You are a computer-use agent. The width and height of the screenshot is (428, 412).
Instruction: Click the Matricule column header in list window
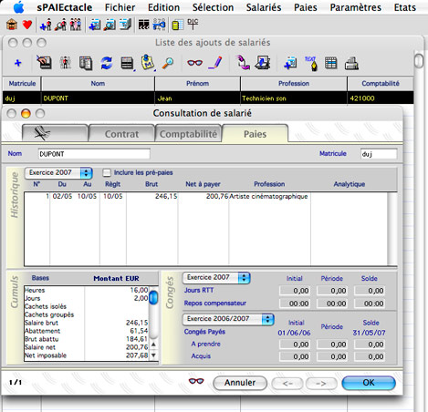click(x=22, y=83)
